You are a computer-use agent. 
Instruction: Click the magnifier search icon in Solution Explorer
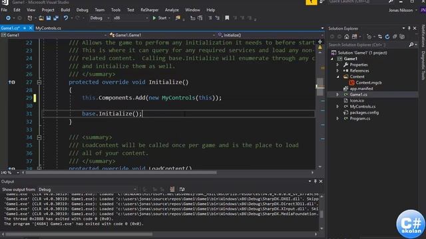tap(411, 44)
